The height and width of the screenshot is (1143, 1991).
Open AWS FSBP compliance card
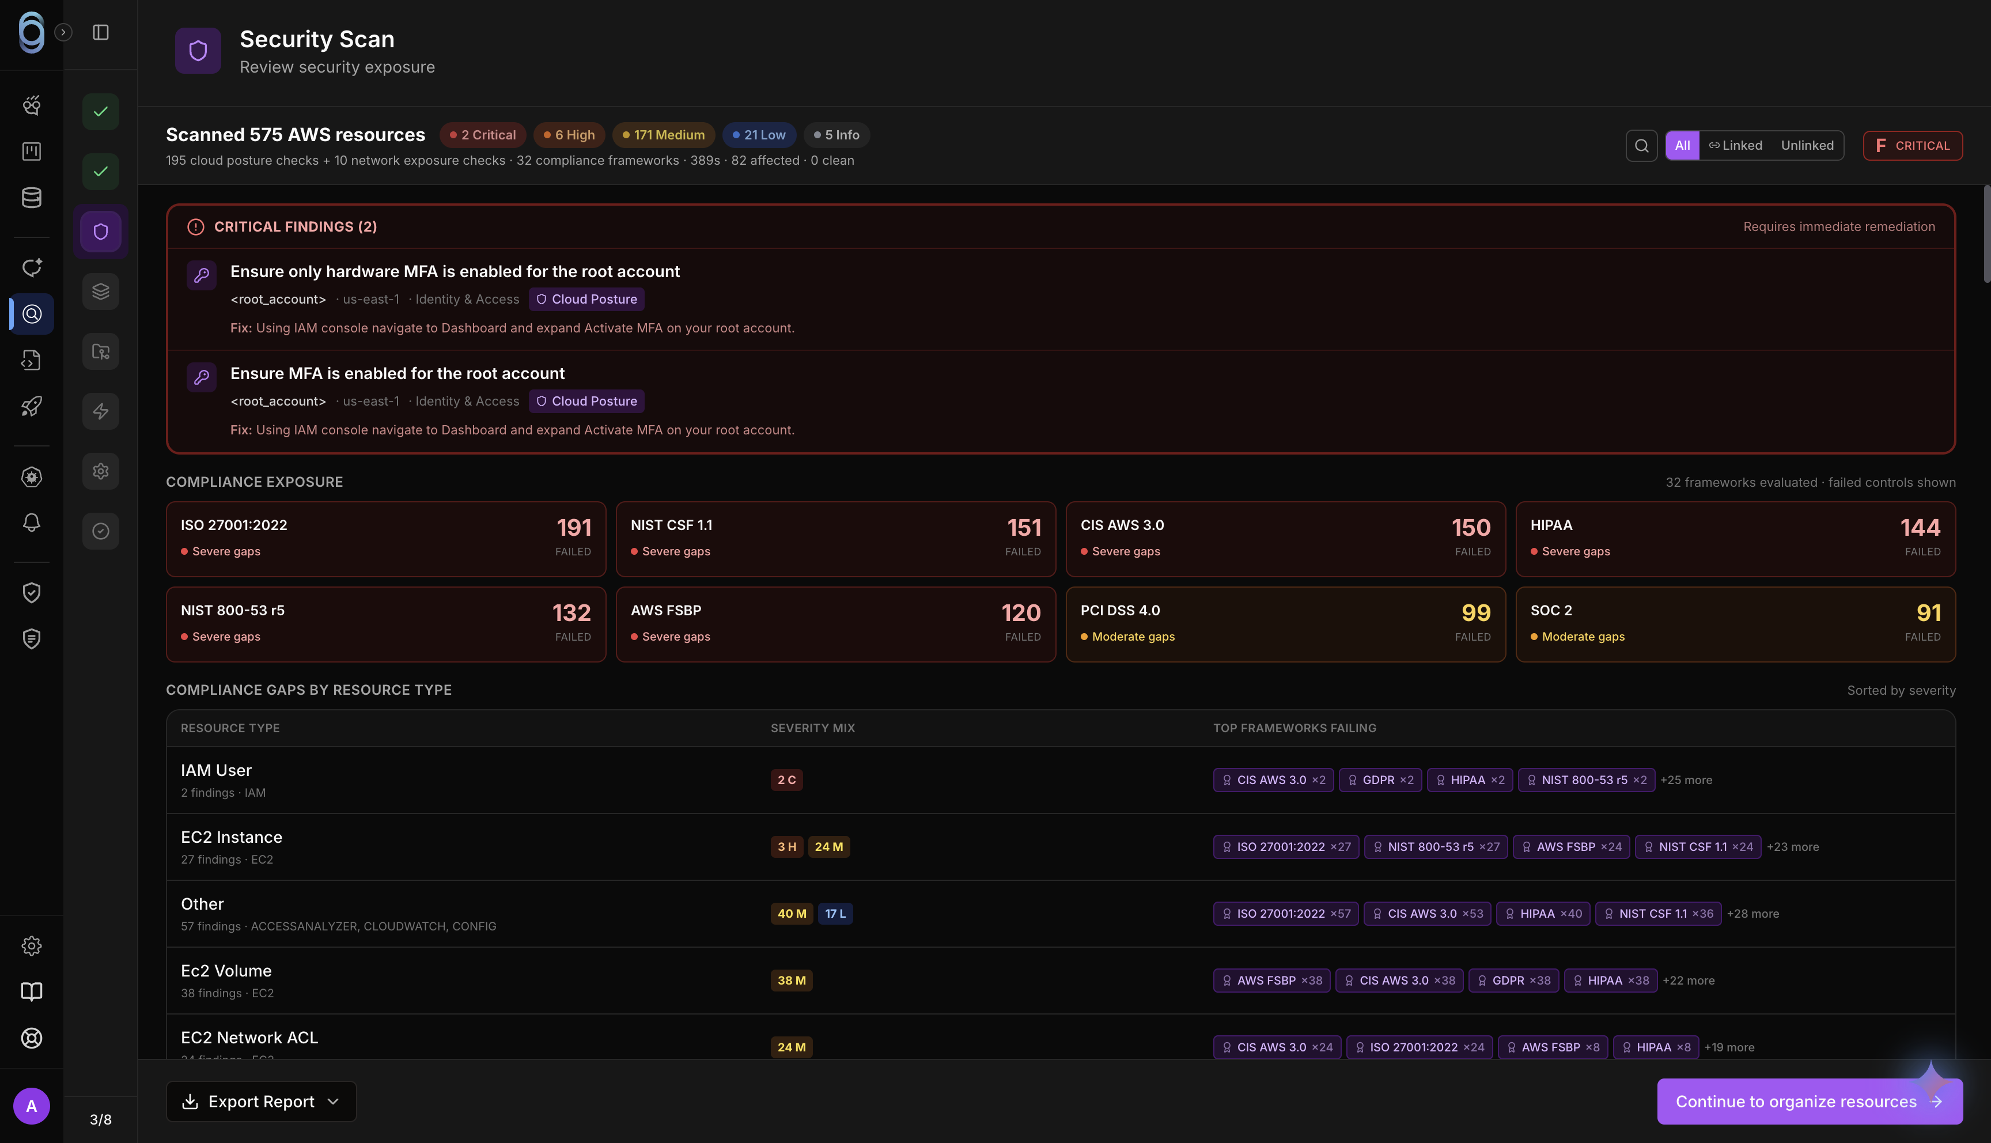point(836,624)
